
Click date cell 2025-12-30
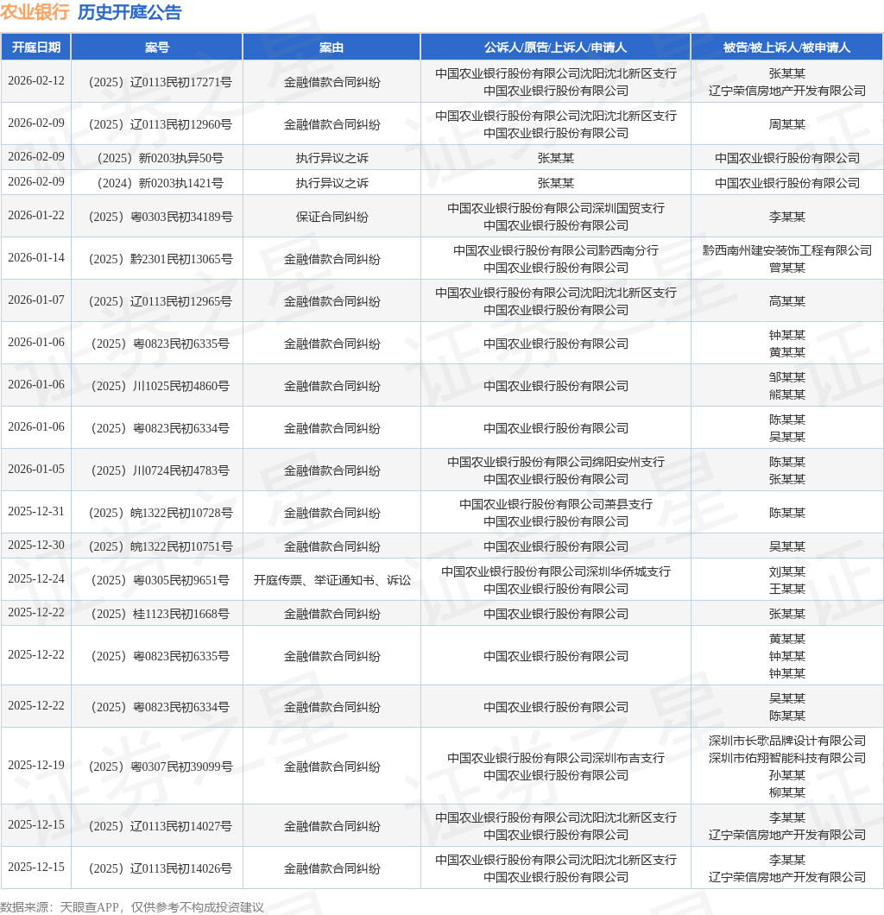click(x=36, y=545)
